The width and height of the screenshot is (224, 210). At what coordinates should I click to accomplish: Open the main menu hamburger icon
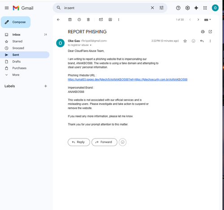pos(7,8)
